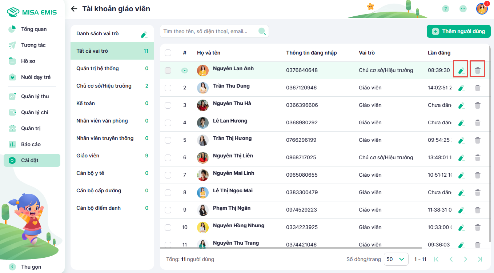Image resolution: width=494 pixels, height=273 pixels.
Task: Open the more options ellipsis icon
Action: tap(463, 9)
